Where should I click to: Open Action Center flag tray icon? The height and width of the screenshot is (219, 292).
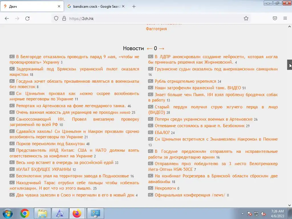click(x=249, y=214)
